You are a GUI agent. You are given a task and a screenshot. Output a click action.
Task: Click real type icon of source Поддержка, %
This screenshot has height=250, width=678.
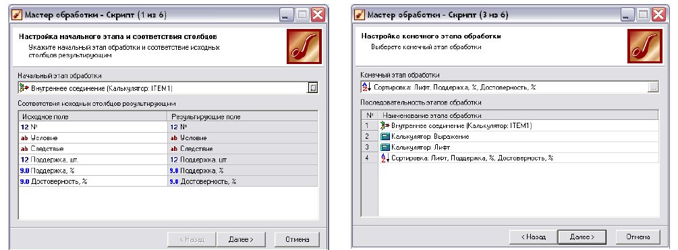tap(25, 170)
